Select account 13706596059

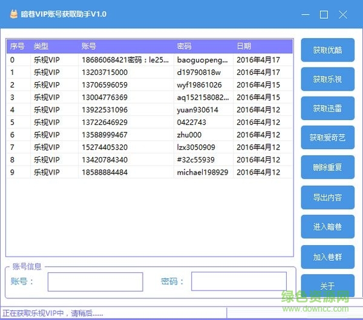tap(105, 85)
